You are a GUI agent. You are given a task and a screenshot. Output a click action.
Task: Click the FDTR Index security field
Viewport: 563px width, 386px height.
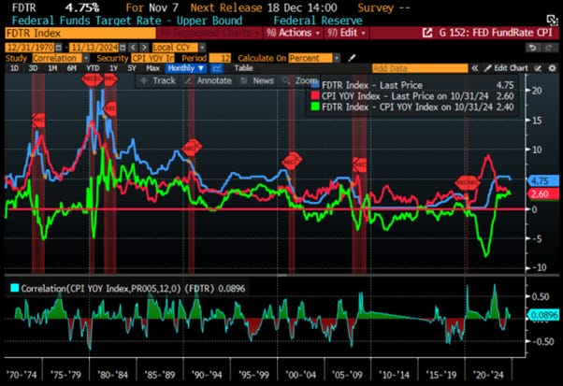click(80, 34)
